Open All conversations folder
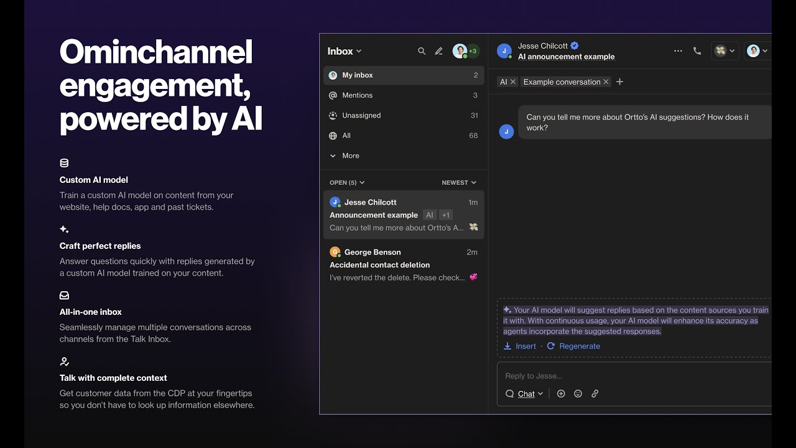796x448 pixels. click(x=404, y=136)
